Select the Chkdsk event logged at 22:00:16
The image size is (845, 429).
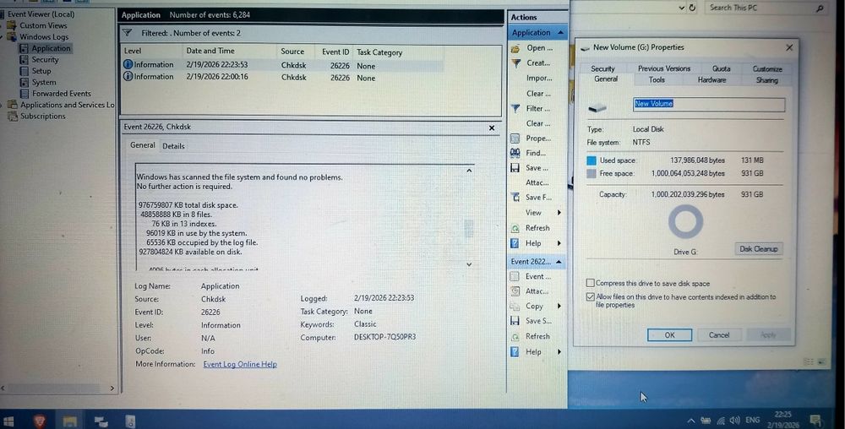pos(283,77)
